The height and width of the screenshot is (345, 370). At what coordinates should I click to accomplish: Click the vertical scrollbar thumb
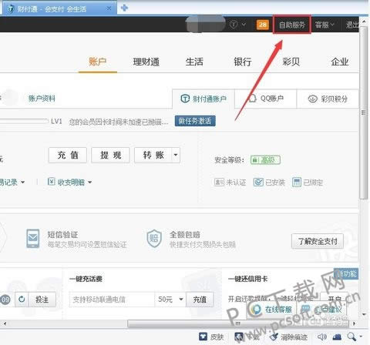[x=363, y=112]
